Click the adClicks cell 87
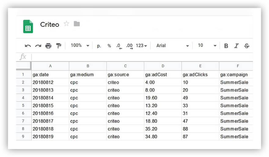 tap(201, 137)
